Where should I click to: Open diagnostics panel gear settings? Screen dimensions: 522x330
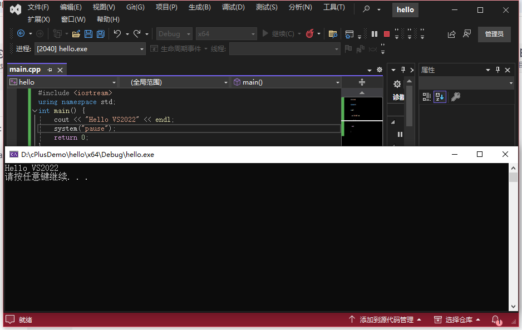(x=397, y=84)
